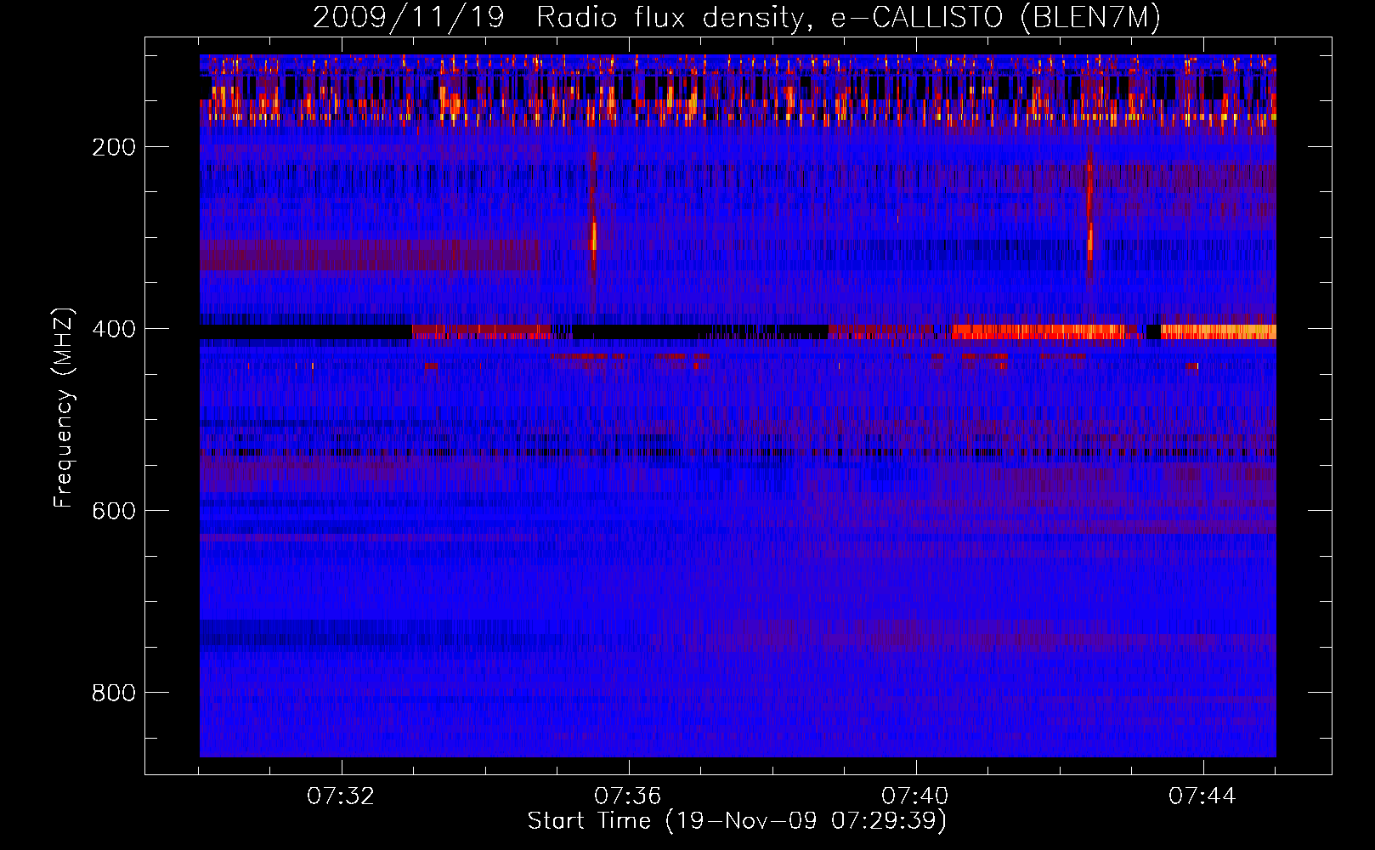1375x850 pixels.
Task: Click the 400 frequency tick label
Action: tap(114, 329)
